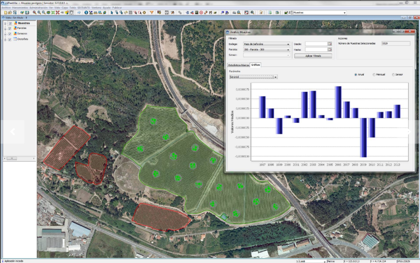
Task: Select the arrow pointer selection tool
Action: pyautogui.click(x=112, y=13)
